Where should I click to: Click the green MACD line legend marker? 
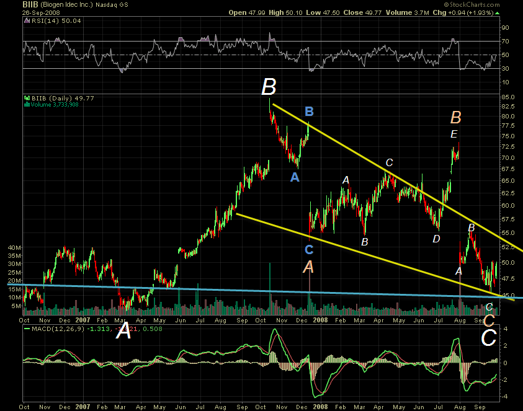click(27, 329)
